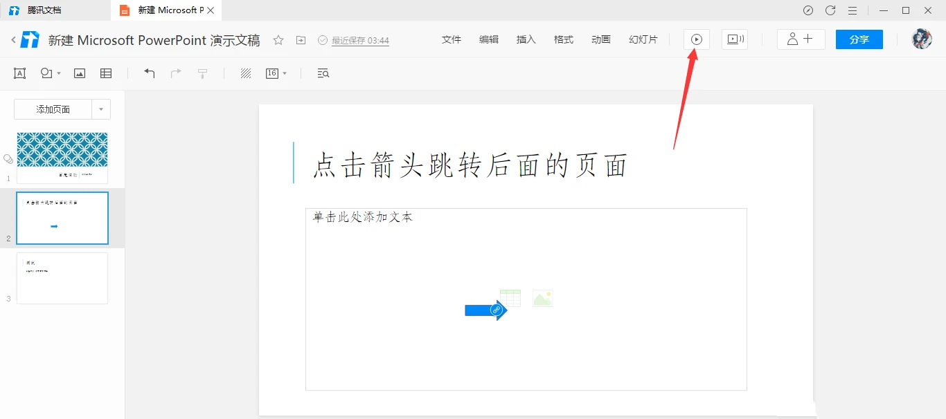Expand the 添加页面 layout dropdown
This screenshot has height=419, width=946.
pos(101,109)
